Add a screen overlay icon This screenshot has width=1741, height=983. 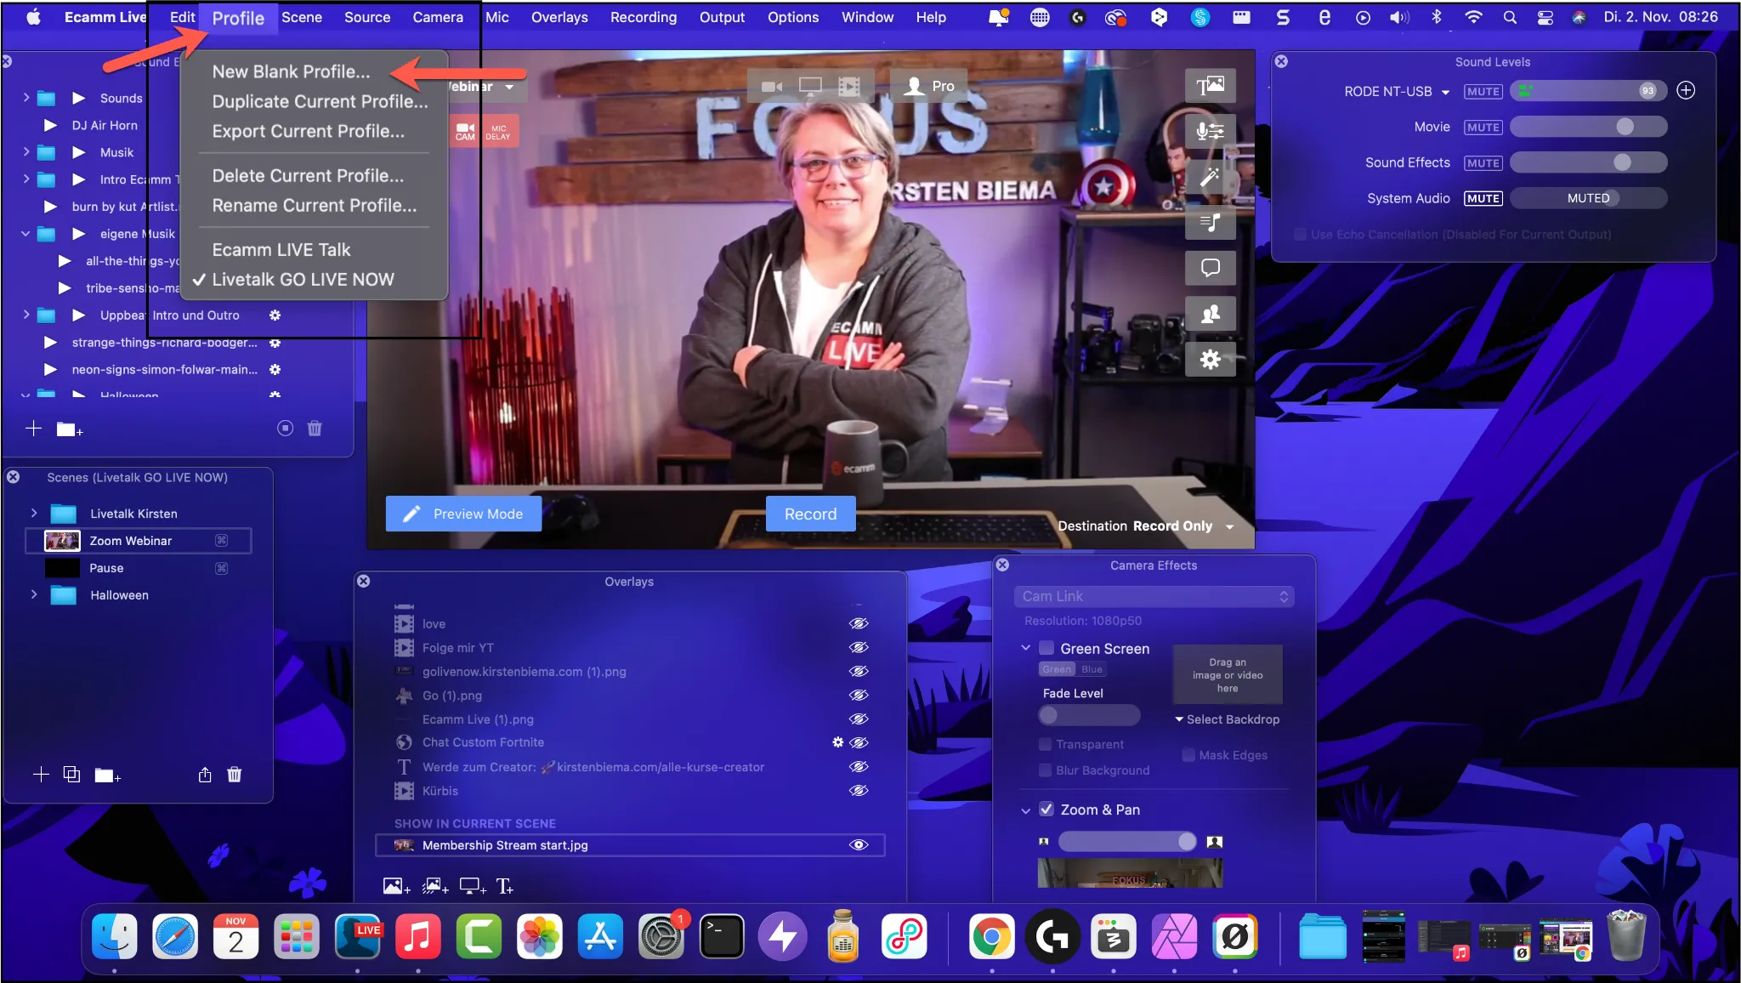pyautogui.click(x=473, y=886)
